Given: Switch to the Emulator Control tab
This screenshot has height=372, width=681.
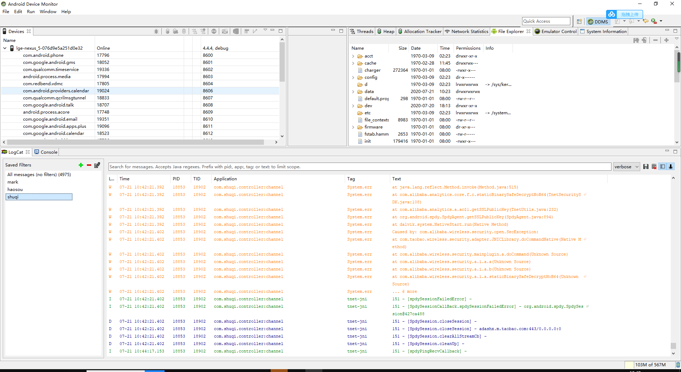Looking at the screenshot, I should (556, 31).
